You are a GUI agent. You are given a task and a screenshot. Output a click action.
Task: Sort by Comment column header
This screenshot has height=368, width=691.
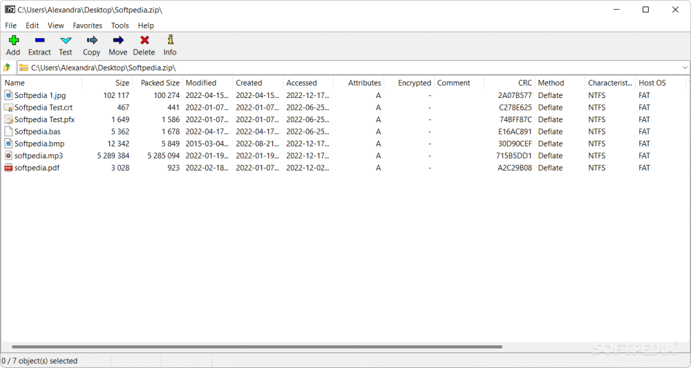tap(459, 83)
